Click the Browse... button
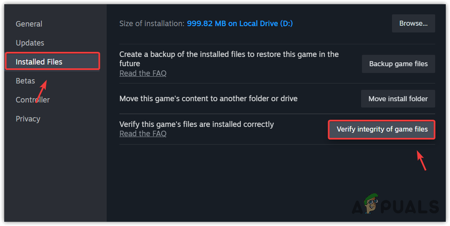This screenshot has width=450, height=226. coord(413,24)
